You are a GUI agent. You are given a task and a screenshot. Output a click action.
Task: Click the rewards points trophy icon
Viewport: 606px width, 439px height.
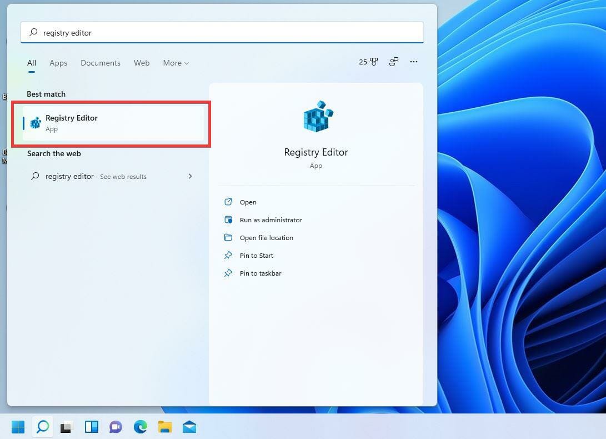374,62
